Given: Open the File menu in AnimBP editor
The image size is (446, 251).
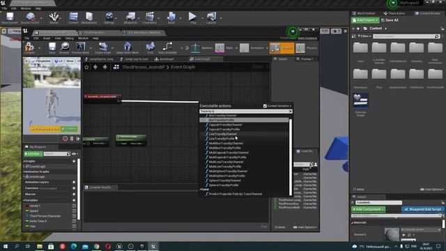Looking at the screenshot, I should (x=26, y=38).
